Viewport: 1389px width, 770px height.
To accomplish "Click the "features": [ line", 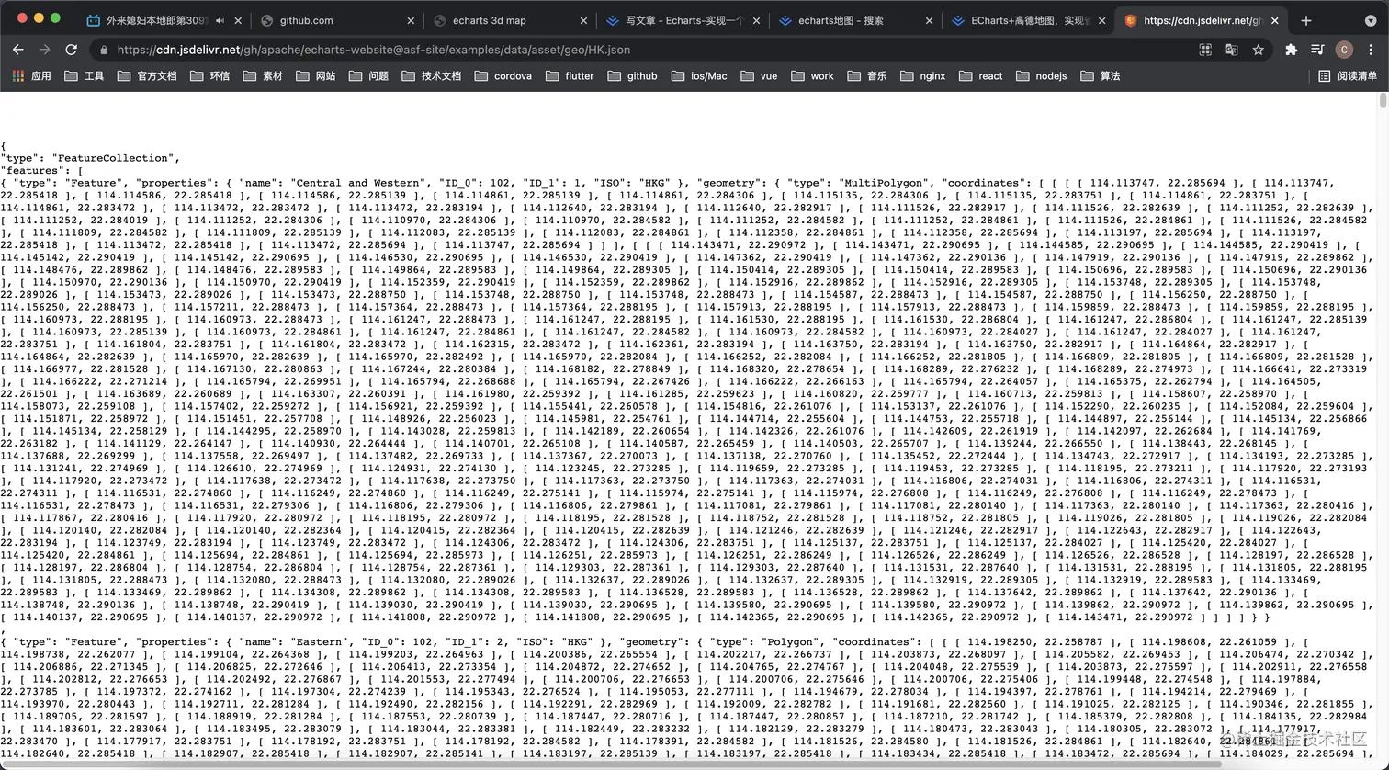I will (42, 170).
